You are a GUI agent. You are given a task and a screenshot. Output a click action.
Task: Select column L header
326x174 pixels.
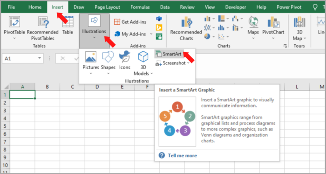[297, 87]
